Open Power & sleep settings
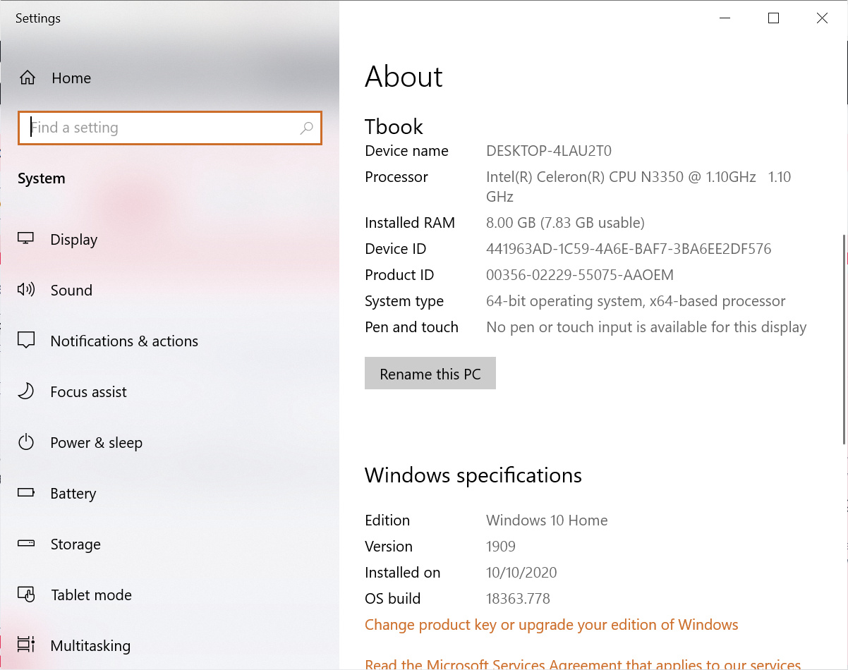Screen dimensions: 848x670 click(x=169, y=443)
